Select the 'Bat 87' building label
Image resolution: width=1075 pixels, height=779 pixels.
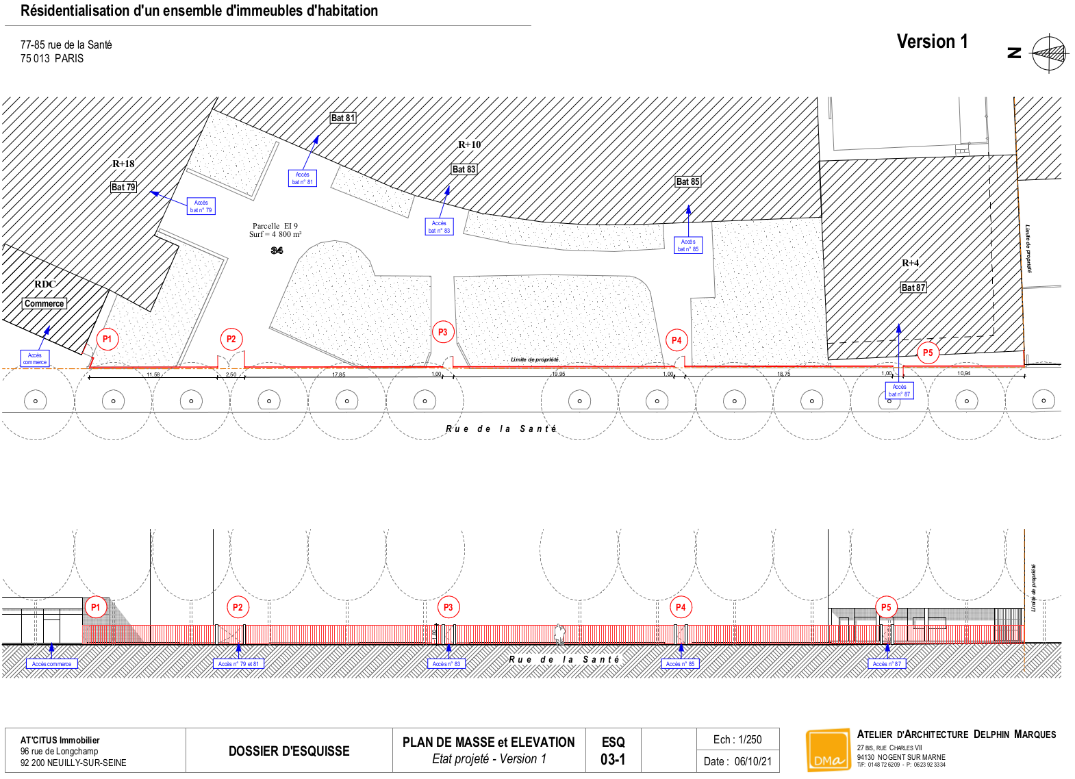pos(913,288)
